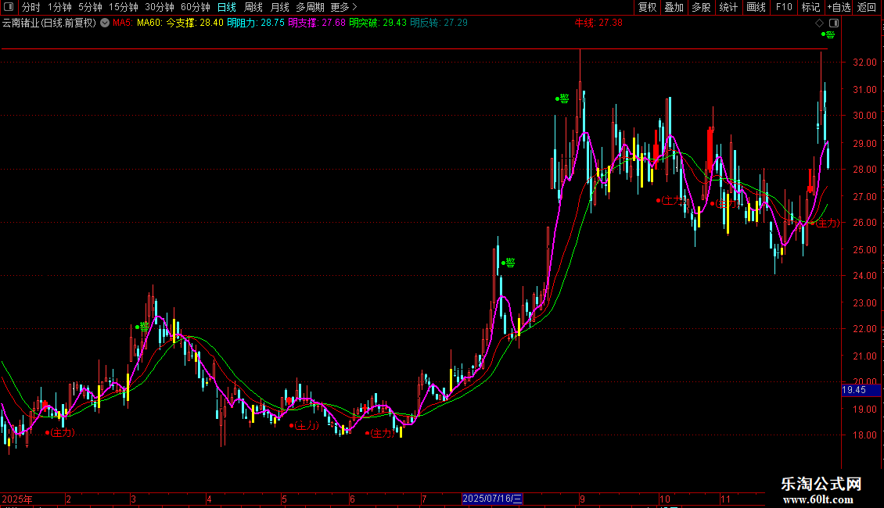The height and width of the screenshot is (508, 884).
Task: Open the indicator settings chevron beside stock name
Action: [x=105, y=23]
